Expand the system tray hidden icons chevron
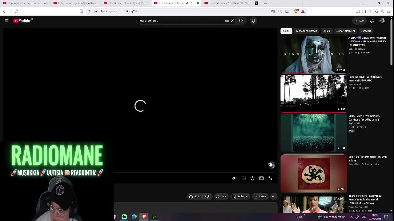The image size is (394, 221). click(351, 217)
